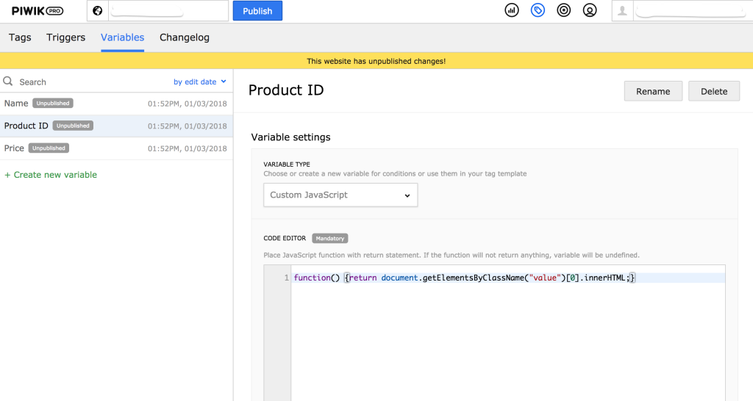Click the Product ID heading
The width and height of the screenshot is (753, 401).
click(286, 90)
